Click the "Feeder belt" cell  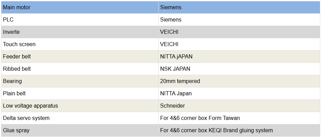(x=17, y=56)
